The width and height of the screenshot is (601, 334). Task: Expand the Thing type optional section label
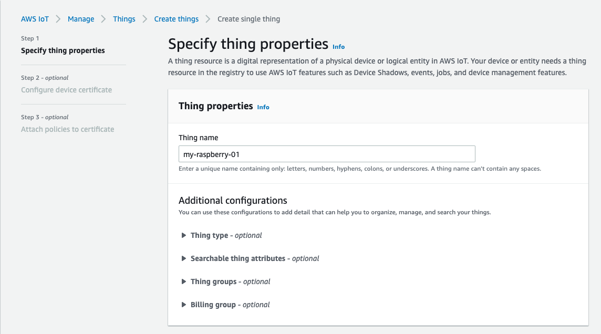tap(226, 235)
